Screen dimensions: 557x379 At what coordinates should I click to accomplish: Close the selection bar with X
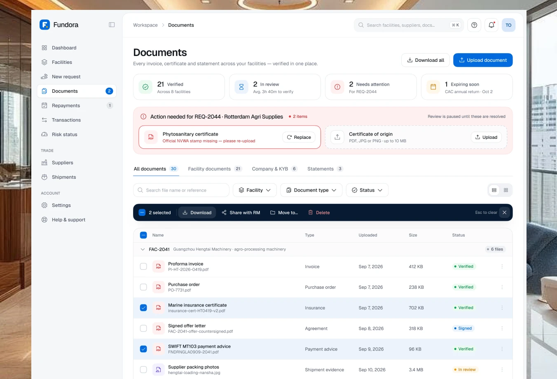[x=504, y=213]
